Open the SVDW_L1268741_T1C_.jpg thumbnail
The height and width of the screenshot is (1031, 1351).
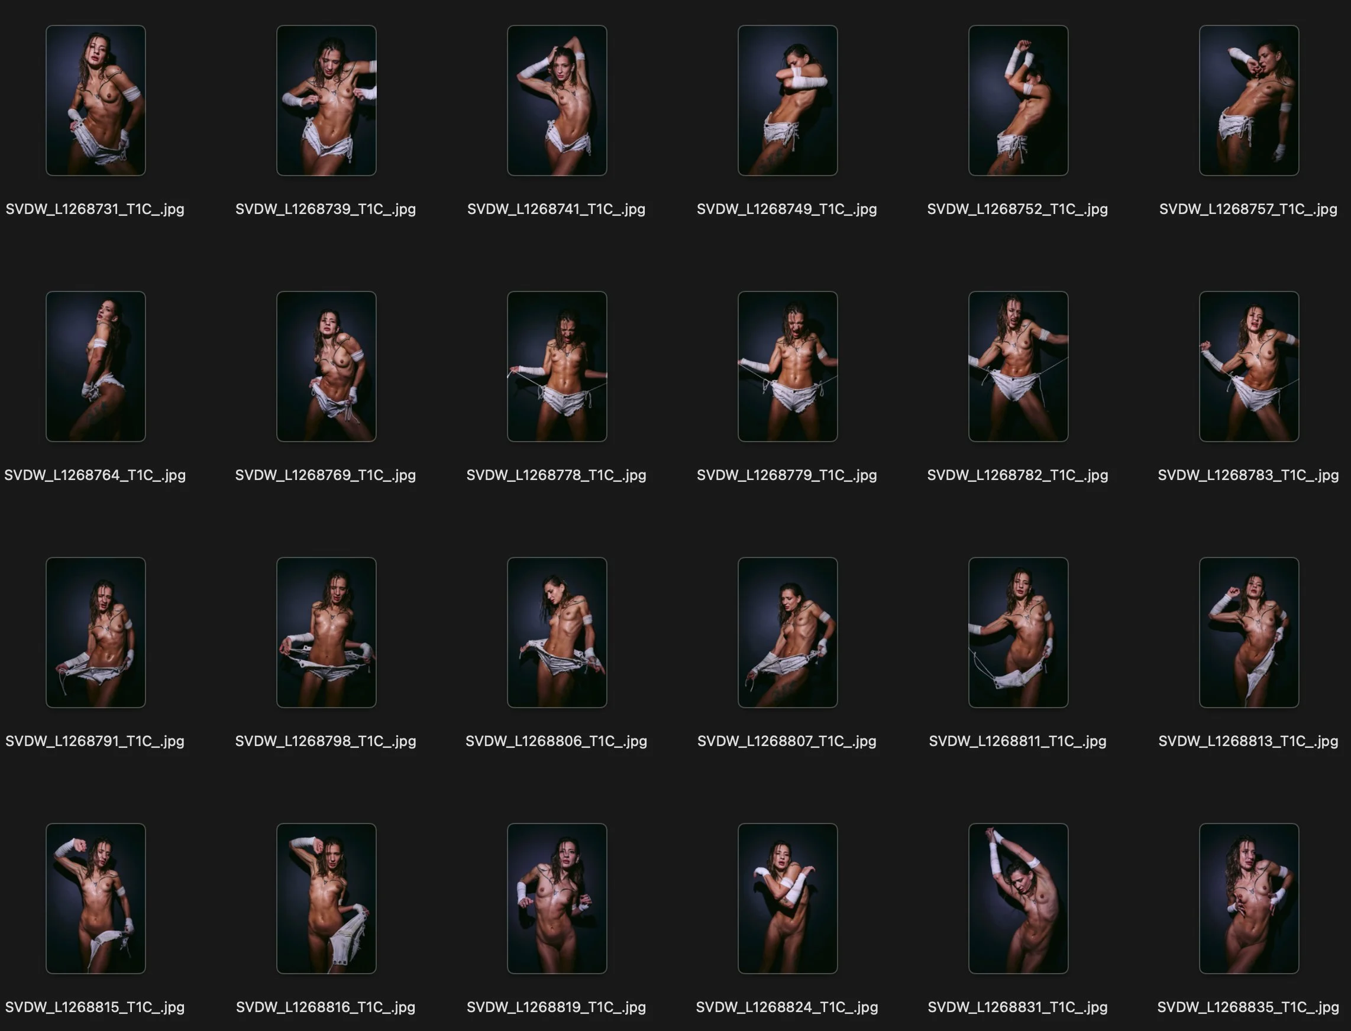point(557,100)
